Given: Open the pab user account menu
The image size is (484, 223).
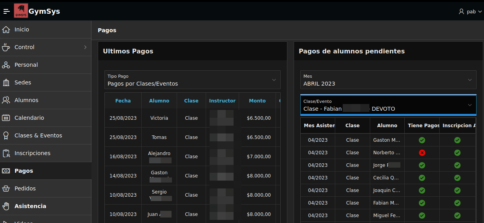Looking at the screenshot, I should click(x=470, y=12).
